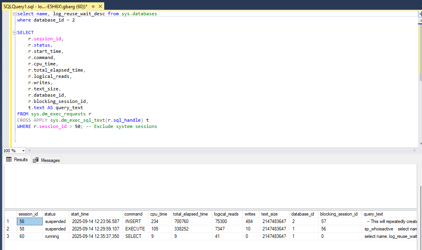Select the SQLQuery1.sql document tab
The width and height of the screenshot is (422, 250).
[45, 7]
